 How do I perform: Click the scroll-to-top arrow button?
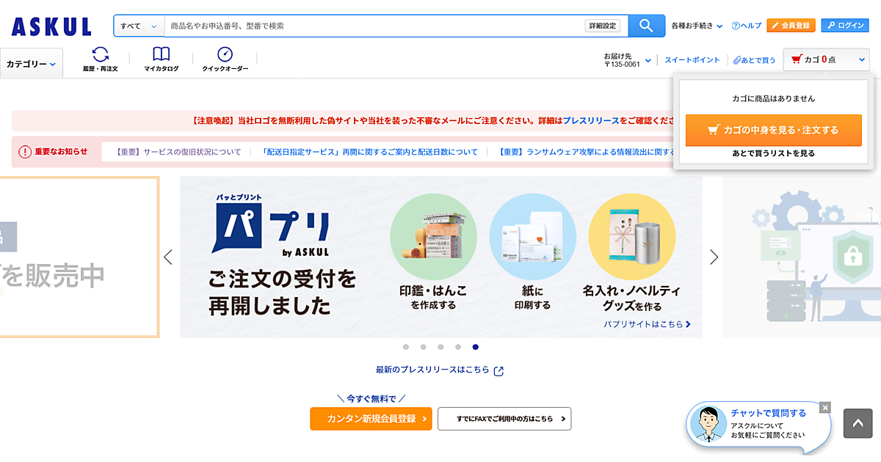pyautogui.click(x=858, y=423)
